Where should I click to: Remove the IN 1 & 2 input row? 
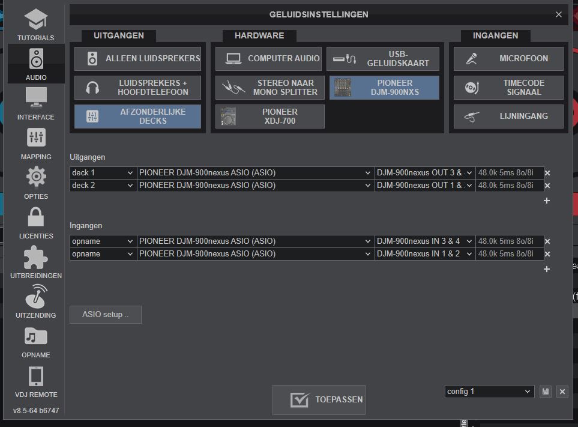(547, 254)
